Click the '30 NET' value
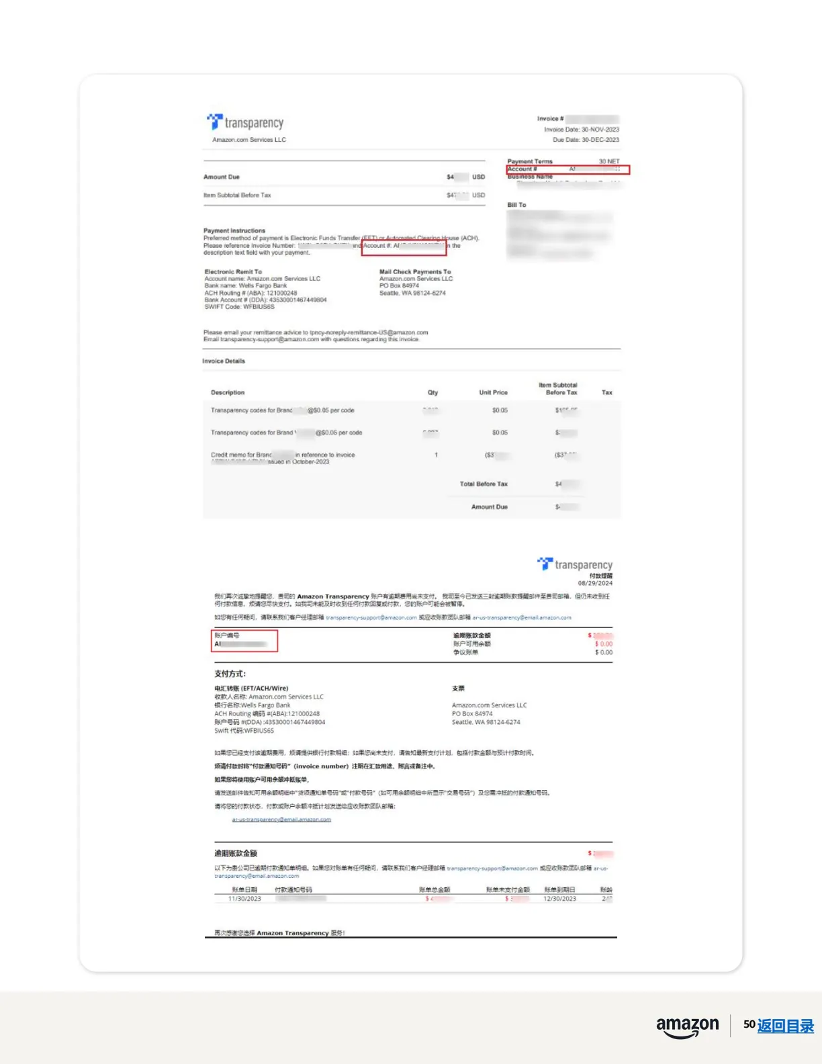This screenshot has width=822, height=1064. click(x=609, y=161)
